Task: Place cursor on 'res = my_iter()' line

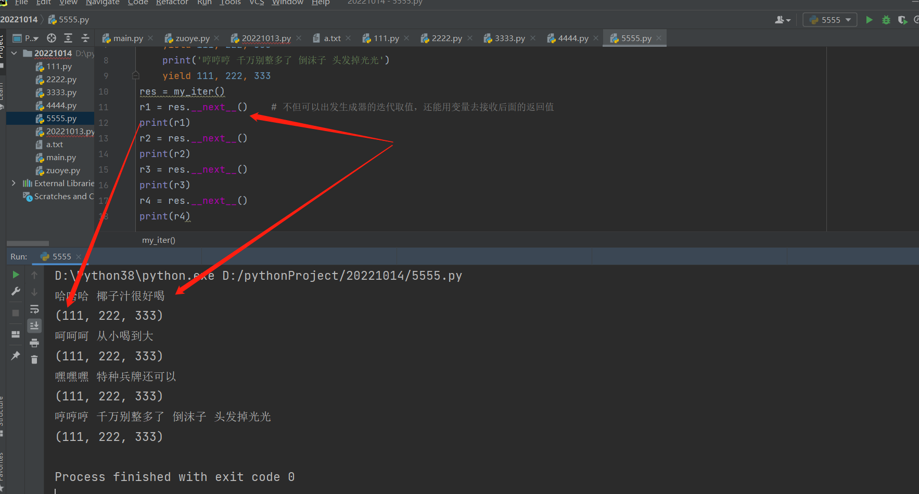Action: (182, 92)
